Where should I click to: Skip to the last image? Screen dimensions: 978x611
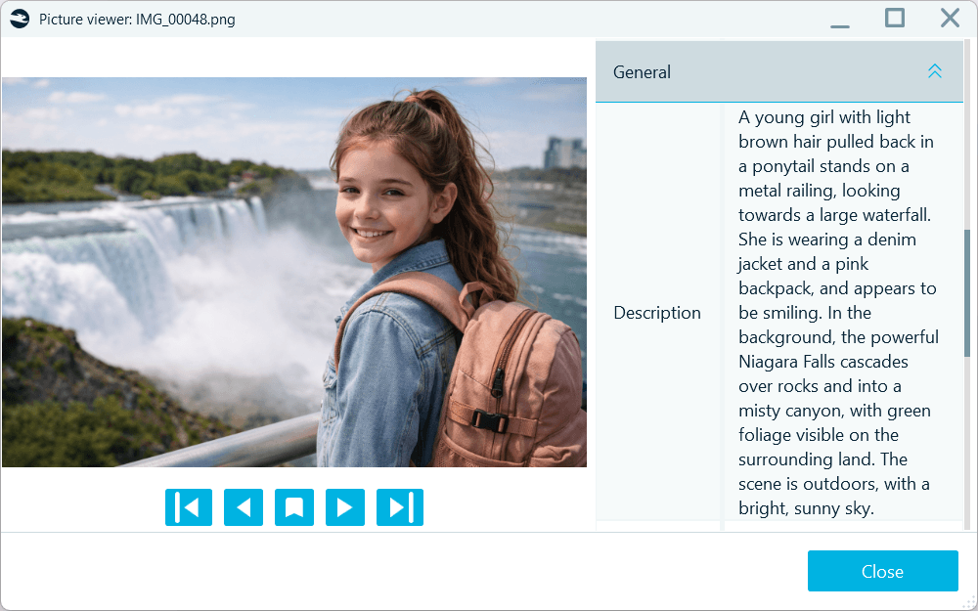(400, 507)
